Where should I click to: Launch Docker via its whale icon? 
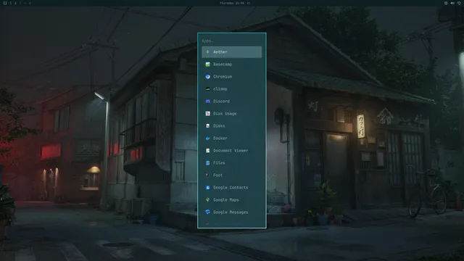[x=208, y=138]
